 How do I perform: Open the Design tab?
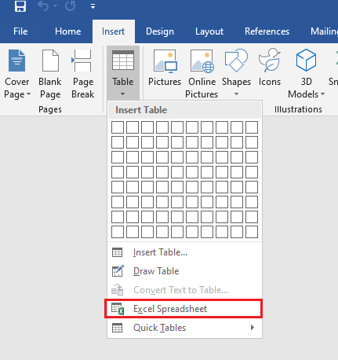(x=160, y=31)
